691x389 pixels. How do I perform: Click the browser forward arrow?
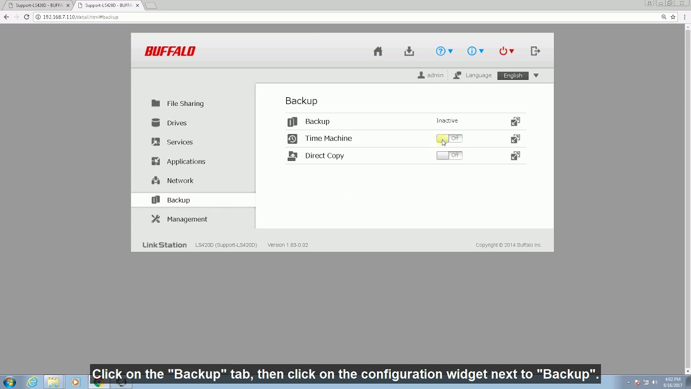click(x=16, y=17)
